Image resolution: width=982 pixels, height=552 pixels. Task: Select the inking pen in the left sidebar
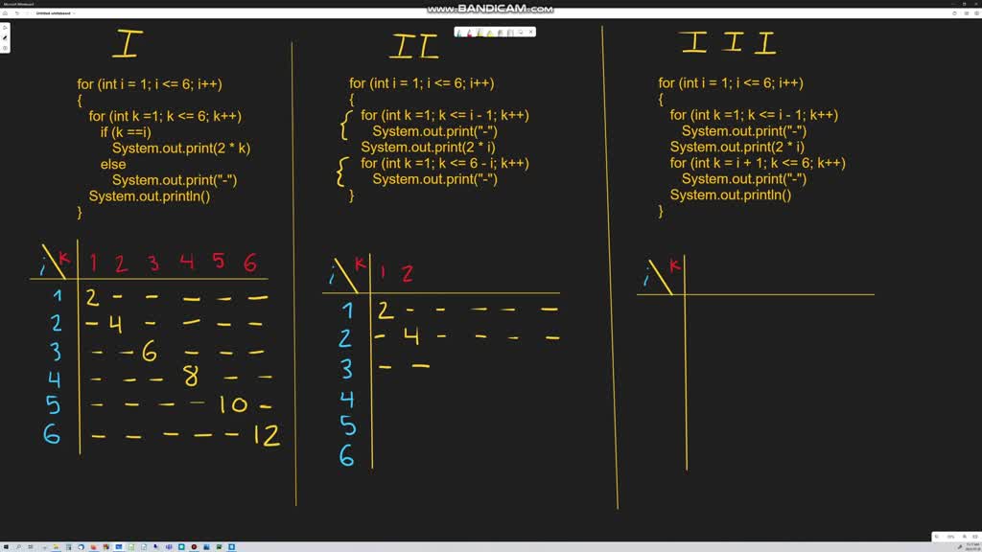(x=5, y=38)
